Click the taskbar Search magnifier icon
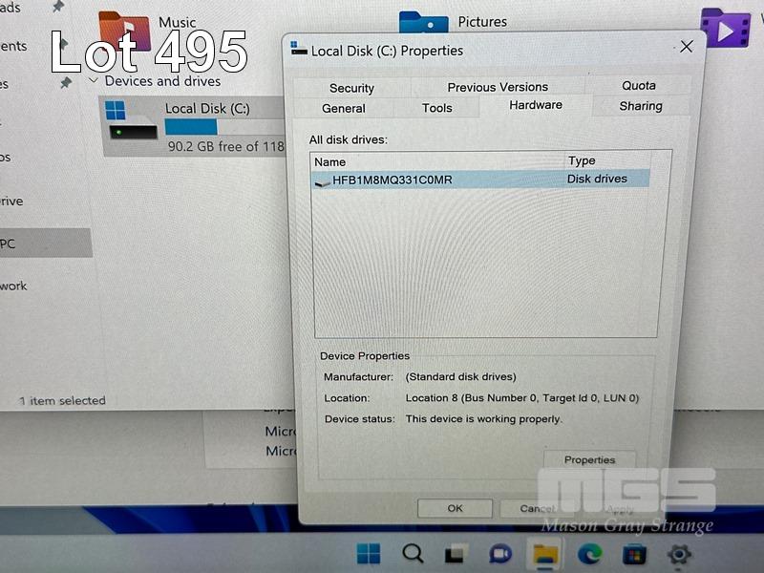This screenshot has height=573, width=764. (413, 554)
